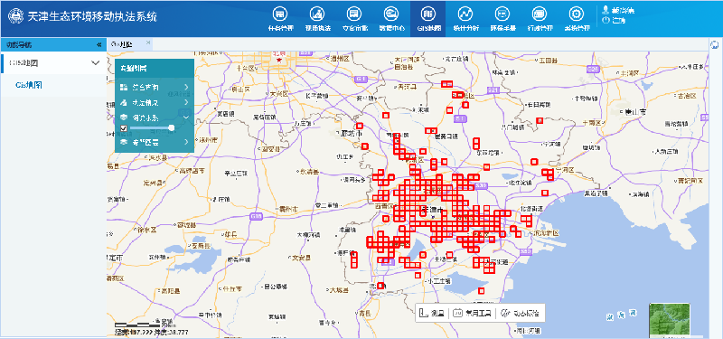The width and height of the screenshot is (723, 339).
Task: Open the system settings gear icon in header
Action: tap(576, 14)
